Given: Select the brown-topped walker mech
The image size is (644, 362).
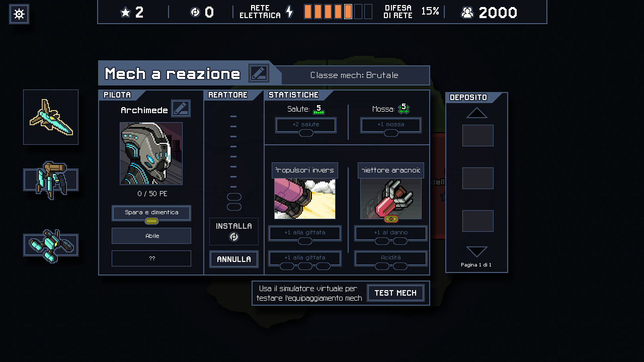Looking at the screenshot, I should pyautogui.click(x=51, y=180).
